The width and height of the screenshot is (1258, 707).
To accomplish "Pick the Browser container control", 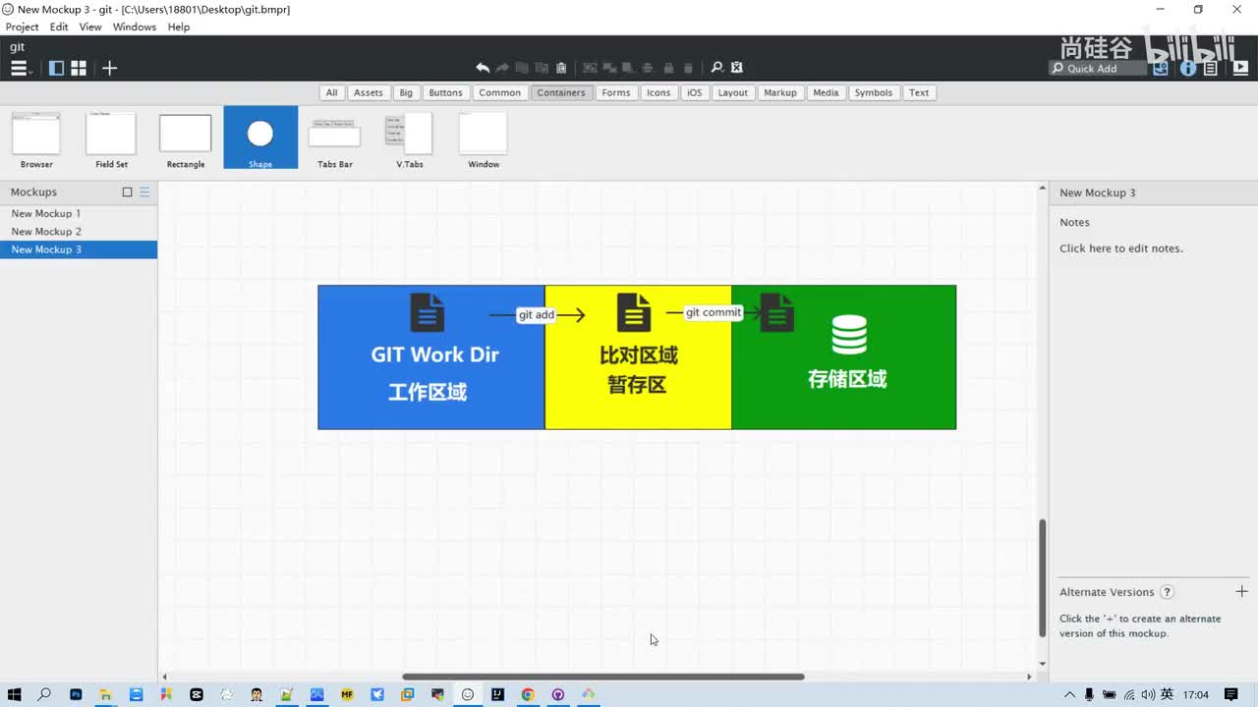I will tap(36, 138).
